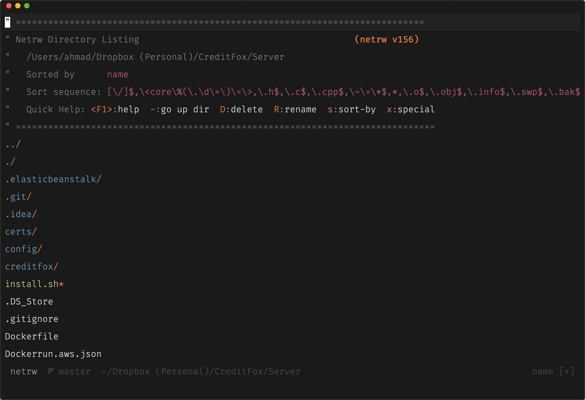Click the s:sort-by quick help hint

(x=352, y=109)
